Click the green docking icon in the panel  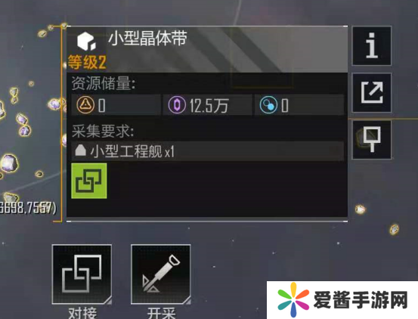point(89,181)
